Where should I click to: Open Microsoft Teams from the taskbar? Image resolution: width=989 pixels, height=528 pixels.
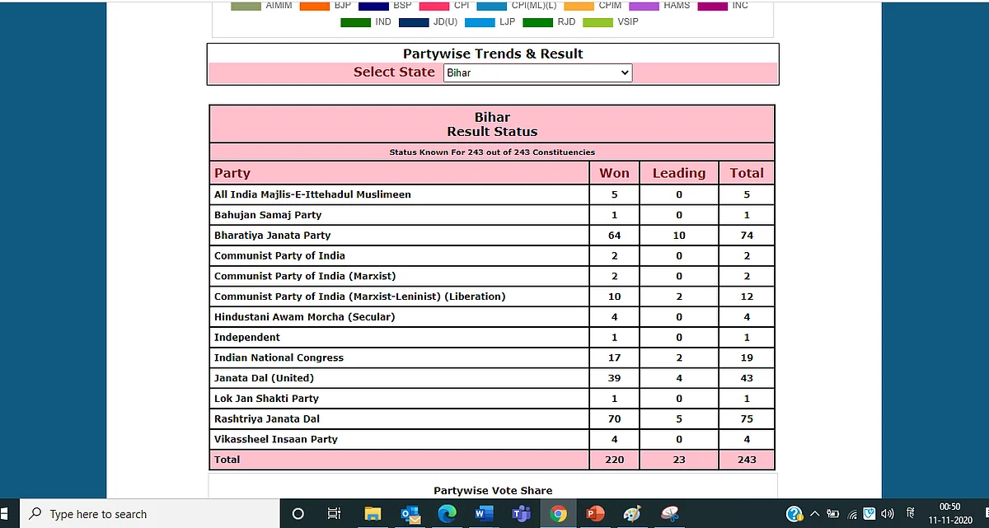click(521, 513)
